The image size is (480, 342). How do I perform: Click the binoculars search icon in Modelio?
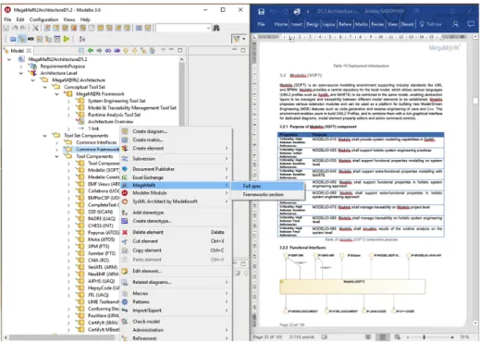(216, 28)
